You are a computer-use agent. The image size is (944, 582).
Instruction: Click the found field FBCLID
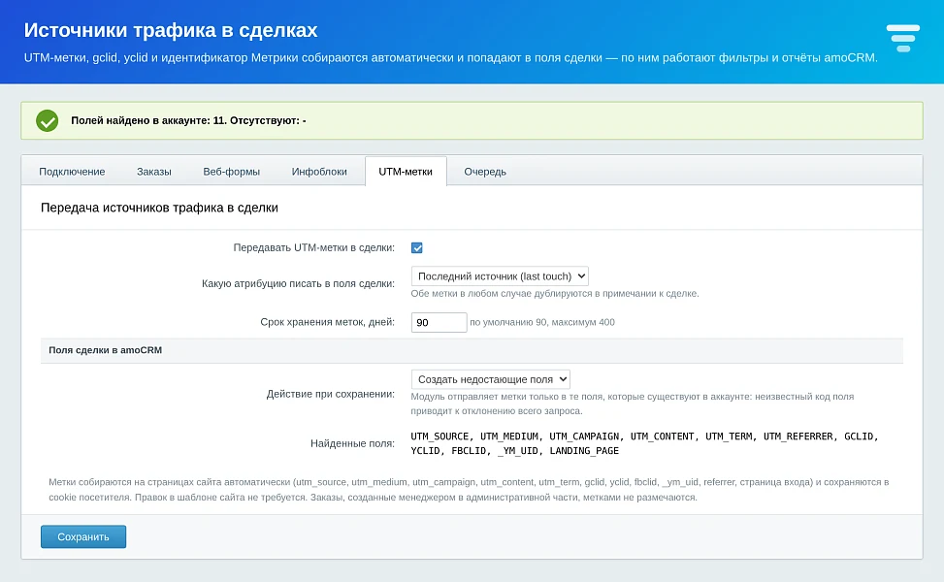(x=469, y=451)
